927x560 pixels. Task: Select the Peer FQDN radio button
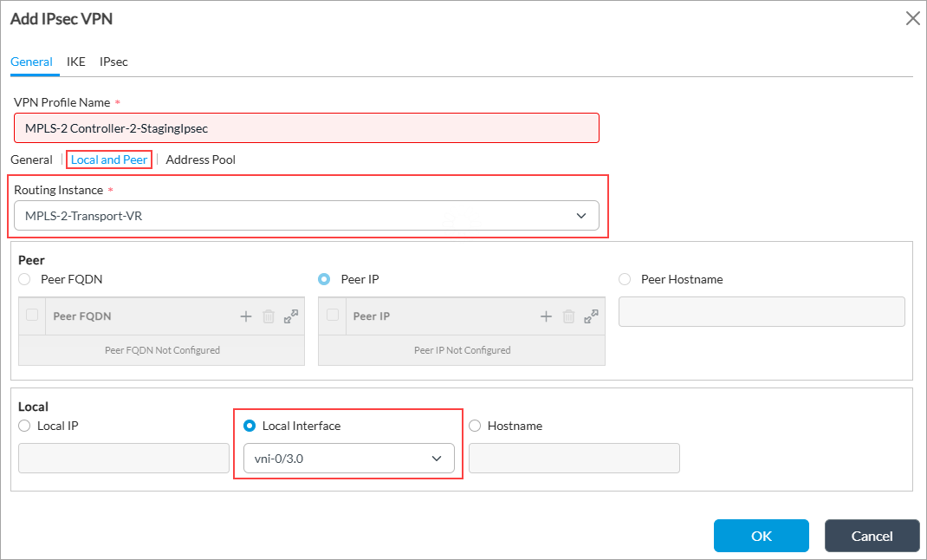tap(24, 279)
